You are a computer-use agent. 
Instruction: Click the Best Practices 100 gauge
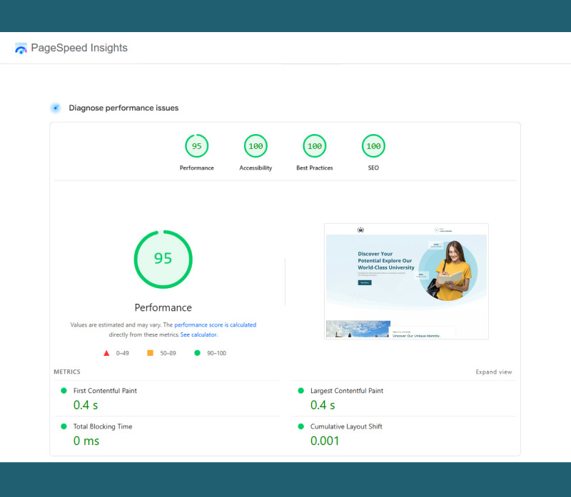pos(314,146)
